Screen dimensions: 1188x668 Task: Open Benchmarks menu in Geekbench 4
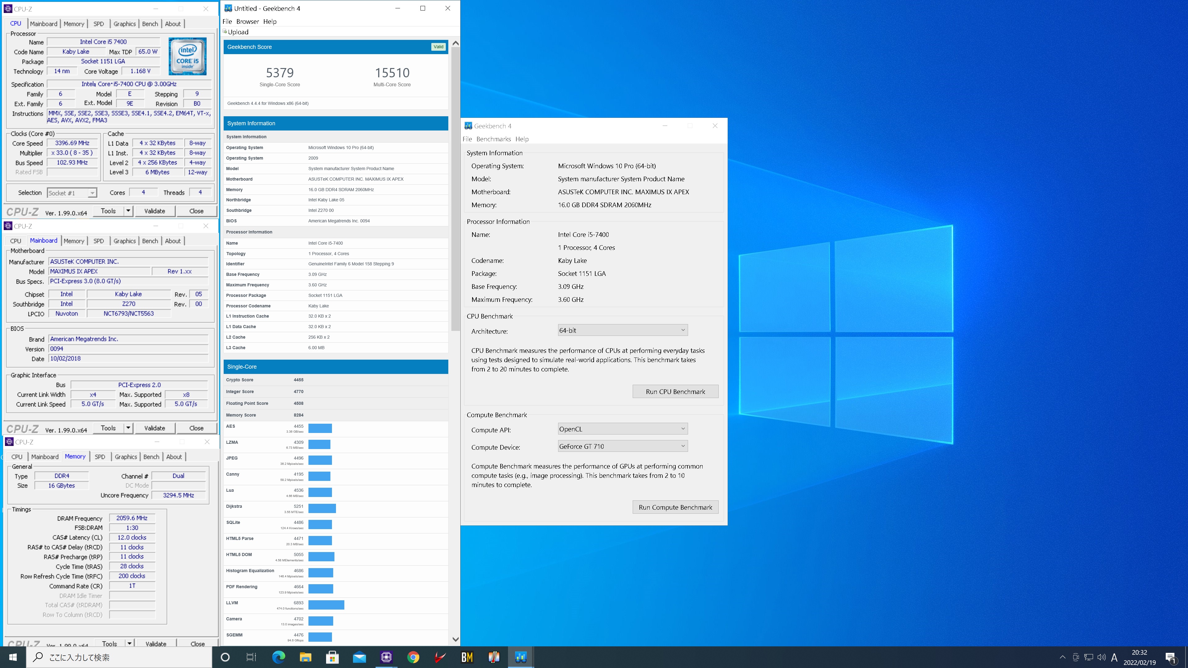click(493, 139)
